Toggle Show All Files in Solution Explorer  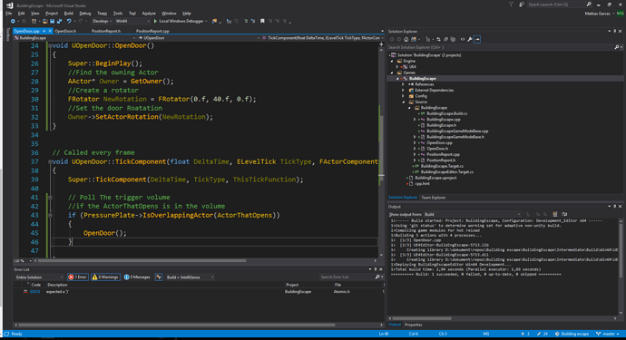point(453,40)
